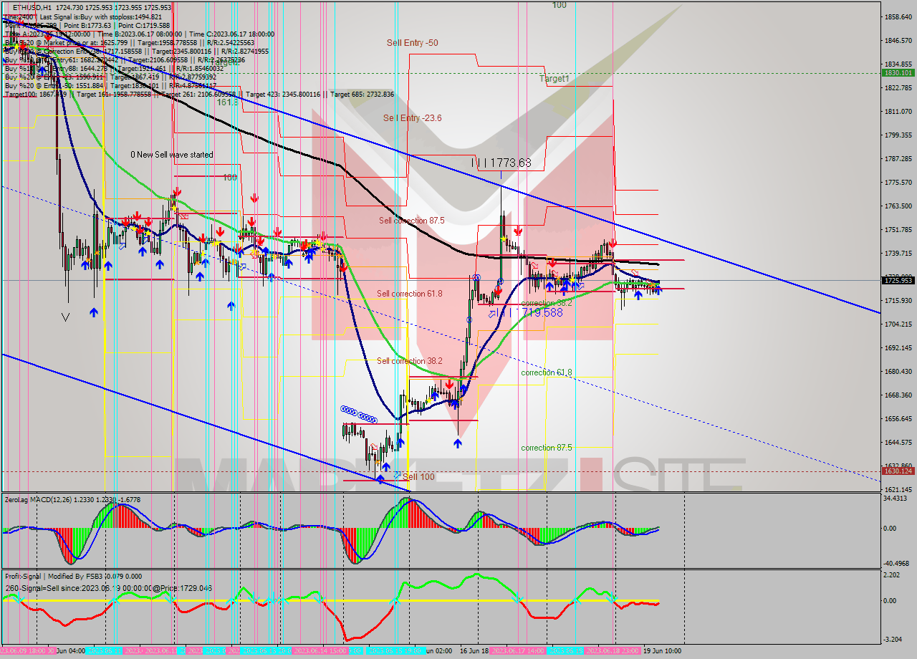Click price axis value 1704.215

pos(898,324)
